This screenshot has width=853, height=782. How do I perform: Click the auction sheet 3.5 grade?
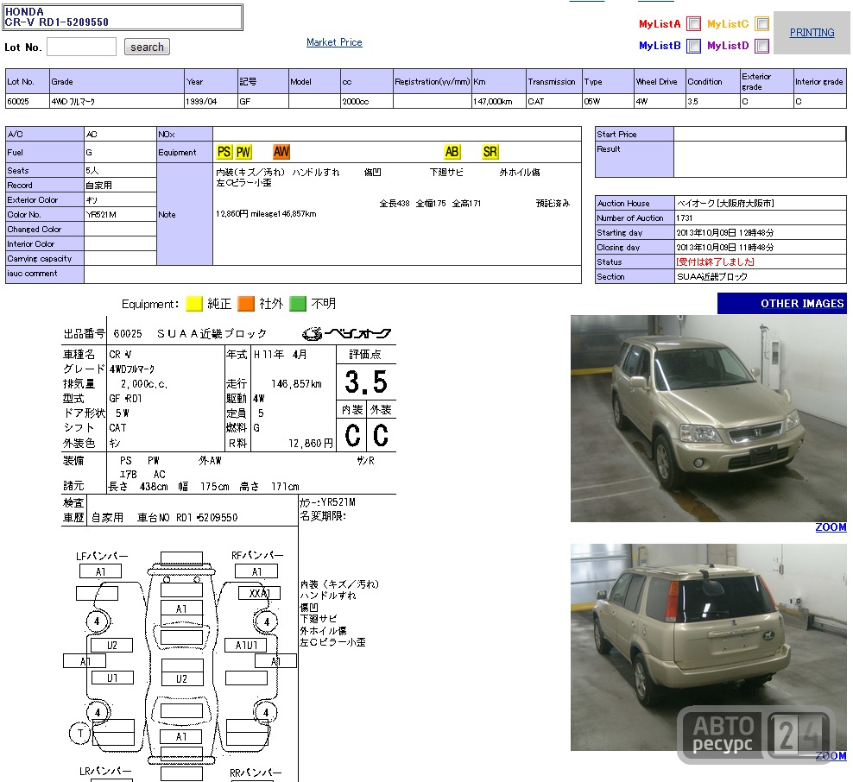[x=366, y=382]
